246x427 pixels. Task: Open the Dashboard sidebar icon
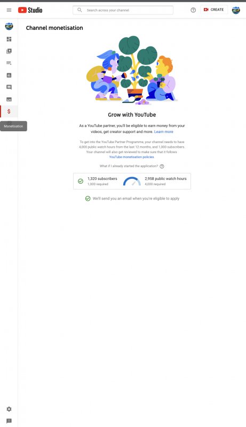coord(9,39)
